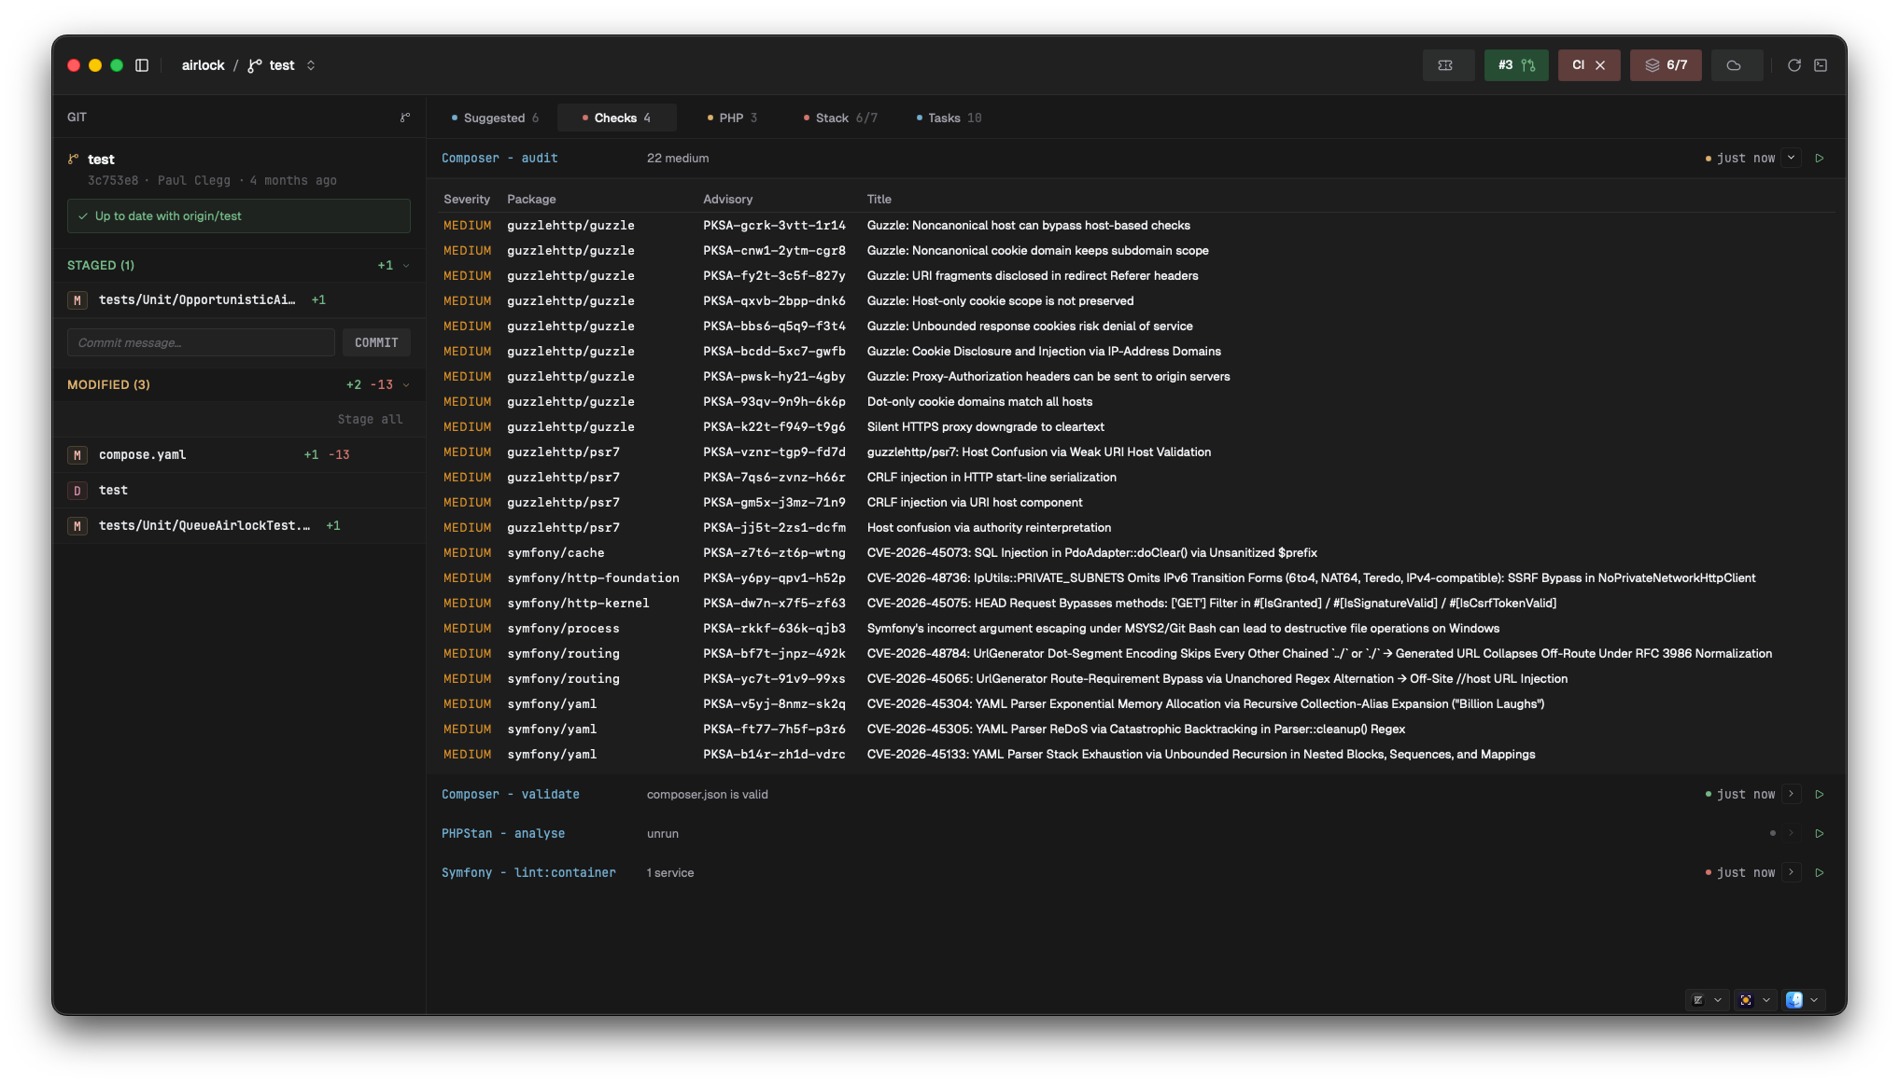This screenshot has height=1084, width=1899.
Task: Click the branch icon beside airlock / test
Action: (x=254, y=65)
